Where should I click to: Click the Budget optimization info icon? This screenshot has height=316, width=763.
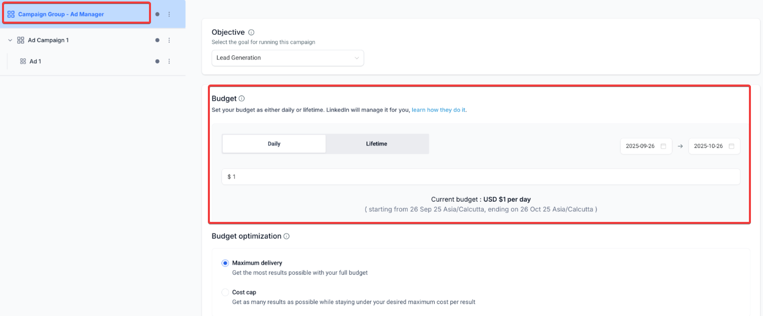click(x=286, y=236)
